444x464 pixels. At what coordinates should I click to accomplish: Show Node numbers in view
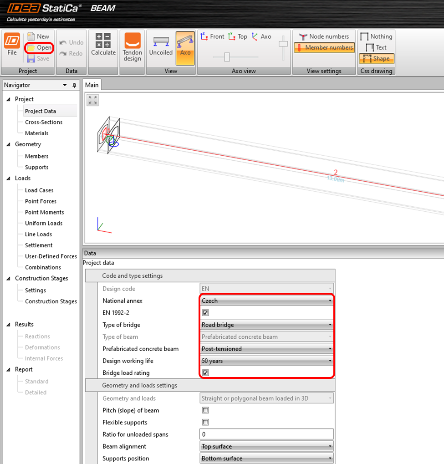pos(323,36)
